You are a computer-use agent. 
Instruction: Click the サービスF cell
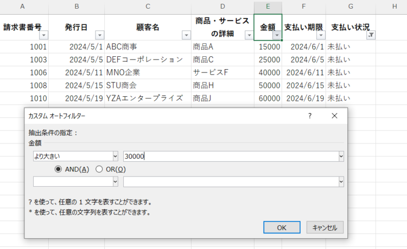222,73
